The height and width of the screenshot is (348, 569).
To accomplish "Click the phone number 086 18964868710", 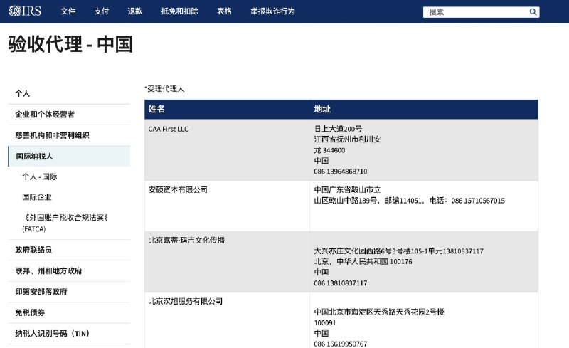I will 341,171.
